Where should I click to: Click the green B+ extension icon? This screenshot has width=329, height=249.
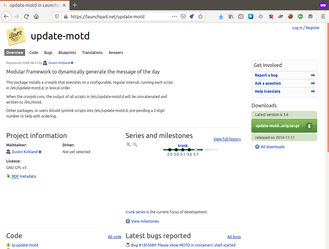(300, 16)
